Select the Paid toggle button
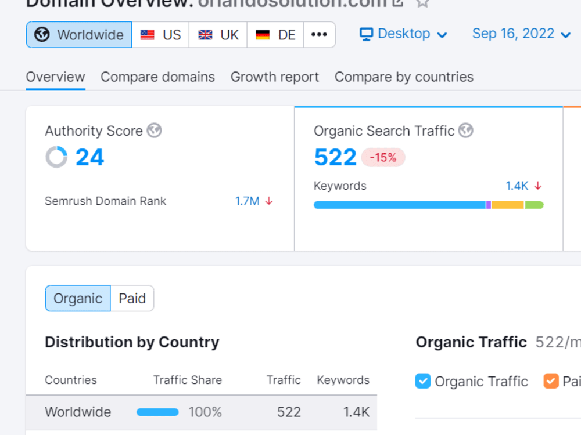The width and height of the screenshot is (581, 435). (132, 298)
